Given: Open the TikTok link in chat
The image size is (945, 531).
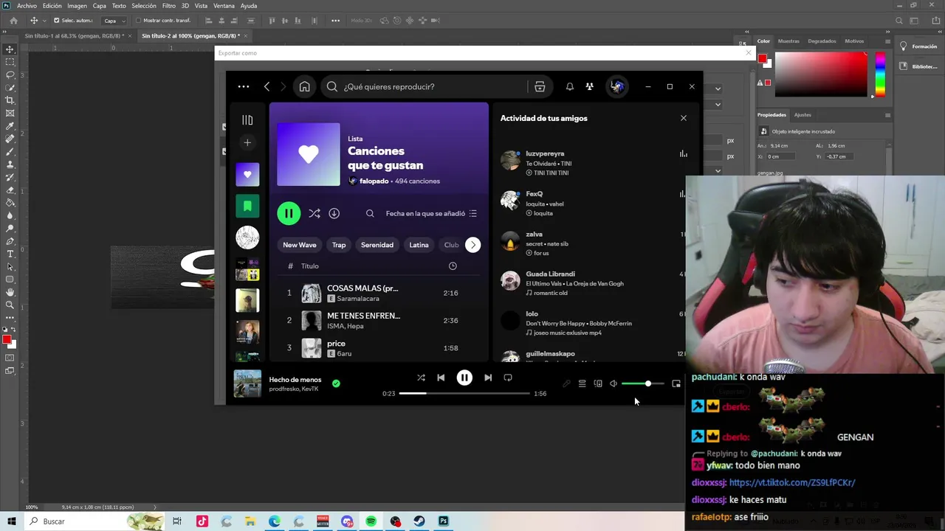Looking at the screenshot, I should tap(792, 482).
